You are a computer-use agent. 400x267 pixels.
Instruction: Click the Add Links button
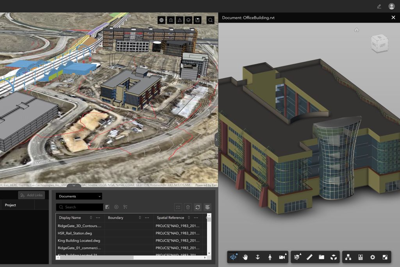click(31, 195)
